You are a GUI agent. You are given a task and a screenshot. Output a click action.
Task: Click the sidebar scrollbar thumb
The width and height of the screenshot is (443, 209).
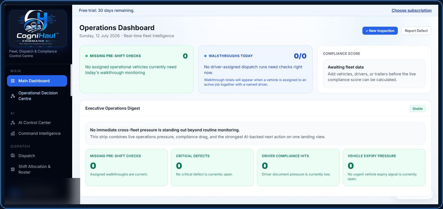71,80
